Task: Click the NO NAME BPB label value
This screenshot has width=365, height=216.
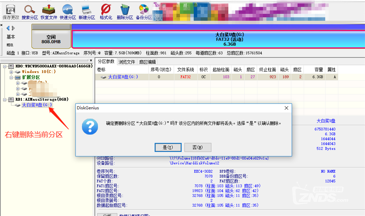Action: coord(328,171)
